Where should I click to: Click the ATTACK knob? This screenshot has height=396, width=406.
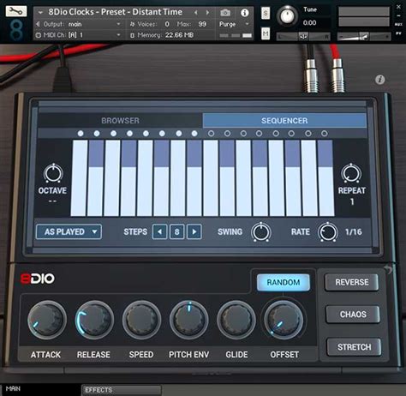click(47, 320)
